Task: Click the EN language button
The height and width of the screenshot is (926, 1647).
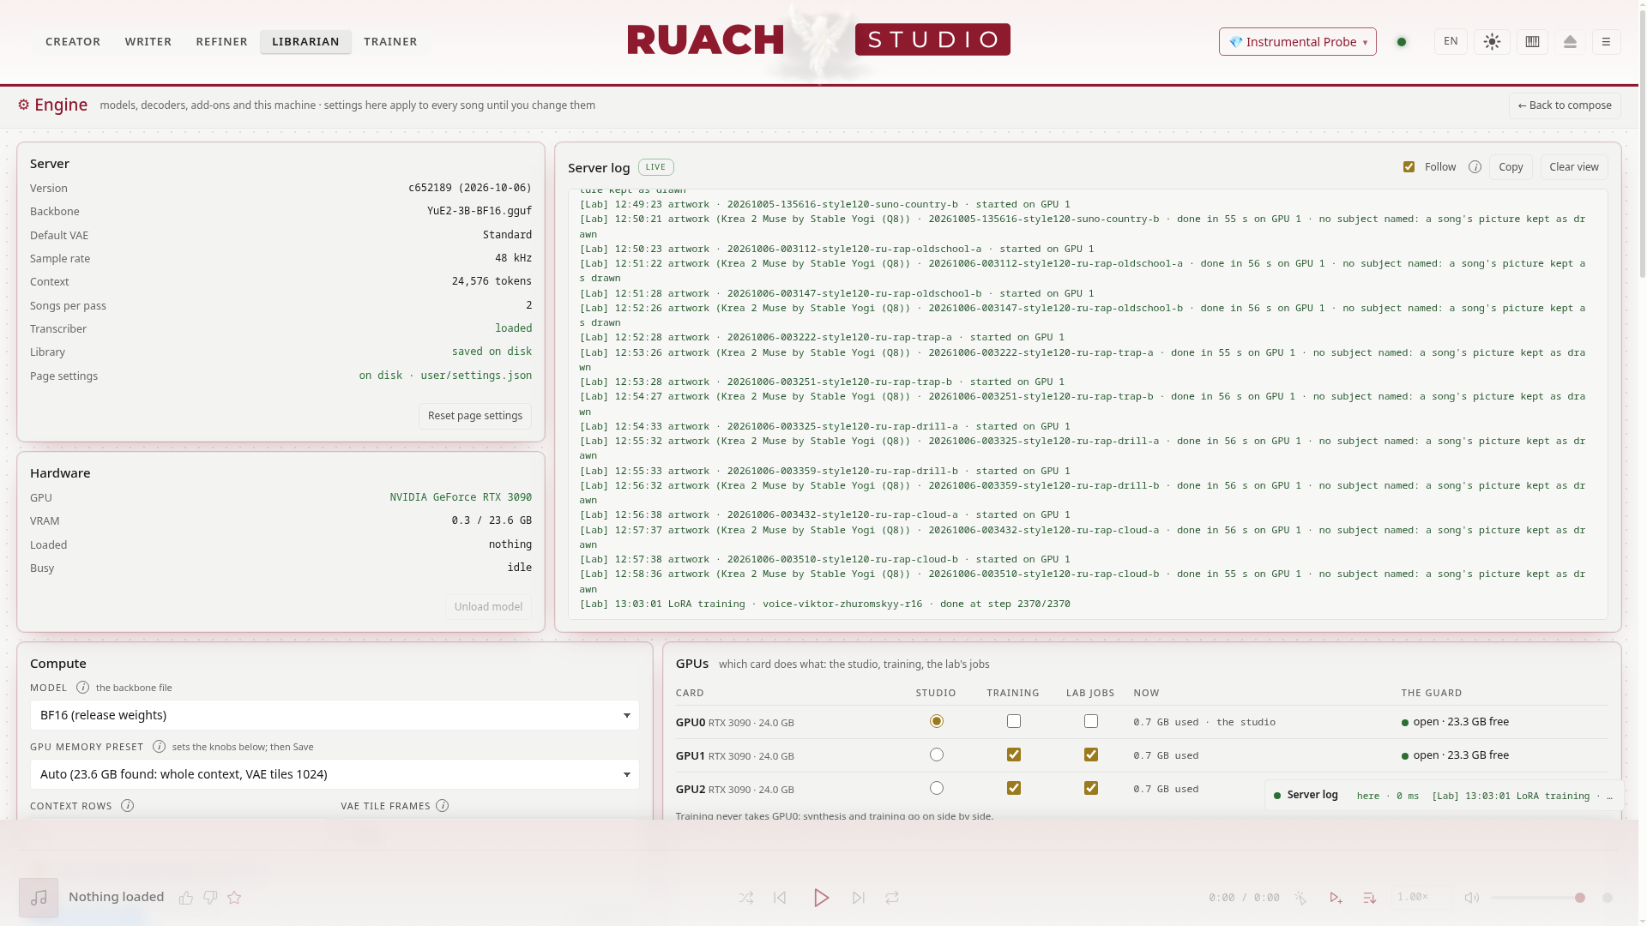Action: coord(1451,41)
